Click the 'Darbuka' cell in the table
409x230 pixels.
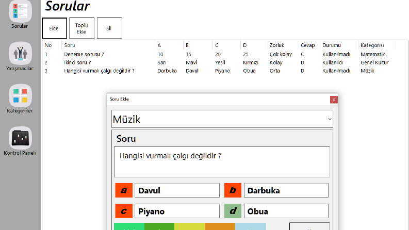[x=167, y=71]
